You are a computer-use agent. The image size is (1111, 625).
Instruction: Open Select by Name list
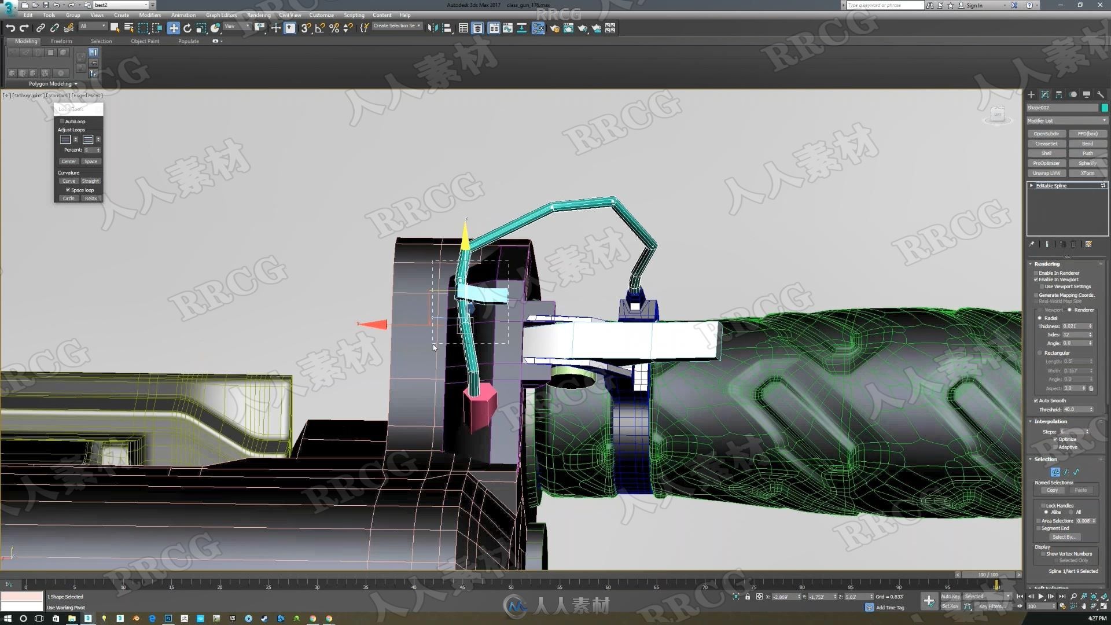click(x=128, y=28)
